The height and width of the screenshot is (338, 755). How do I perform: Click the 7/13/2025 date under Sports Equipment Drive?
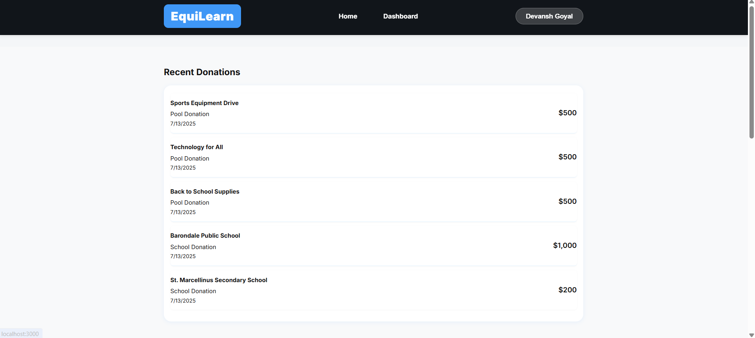coord(183,124)
